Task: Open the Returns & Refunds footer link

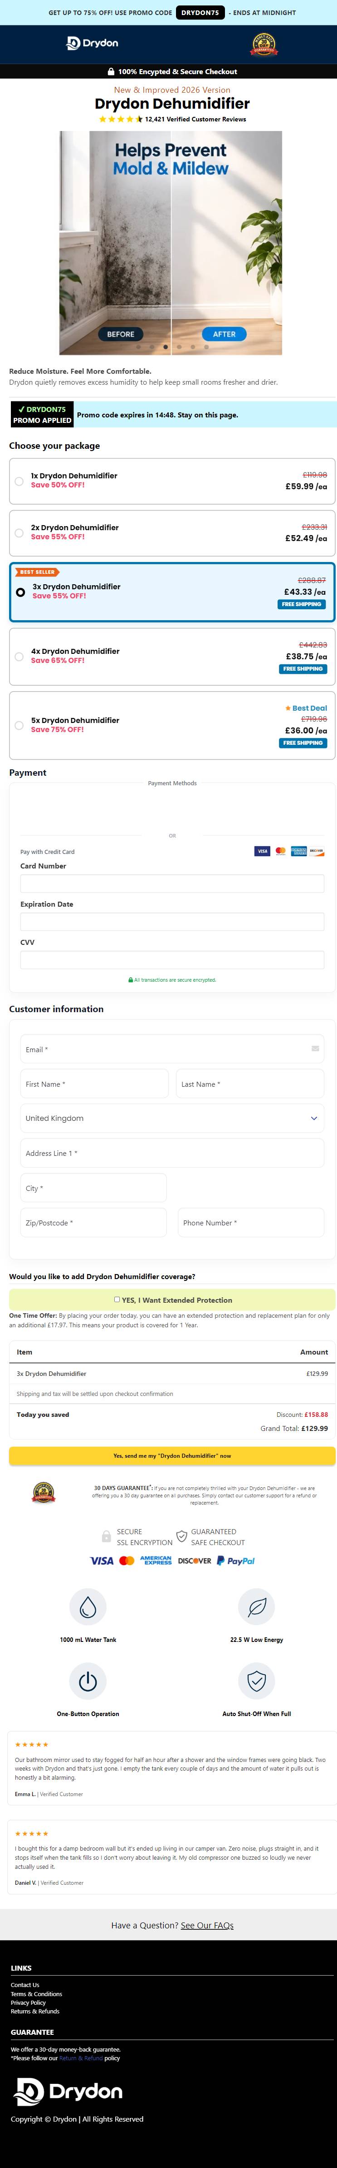Action: (x=35, y=2012)
